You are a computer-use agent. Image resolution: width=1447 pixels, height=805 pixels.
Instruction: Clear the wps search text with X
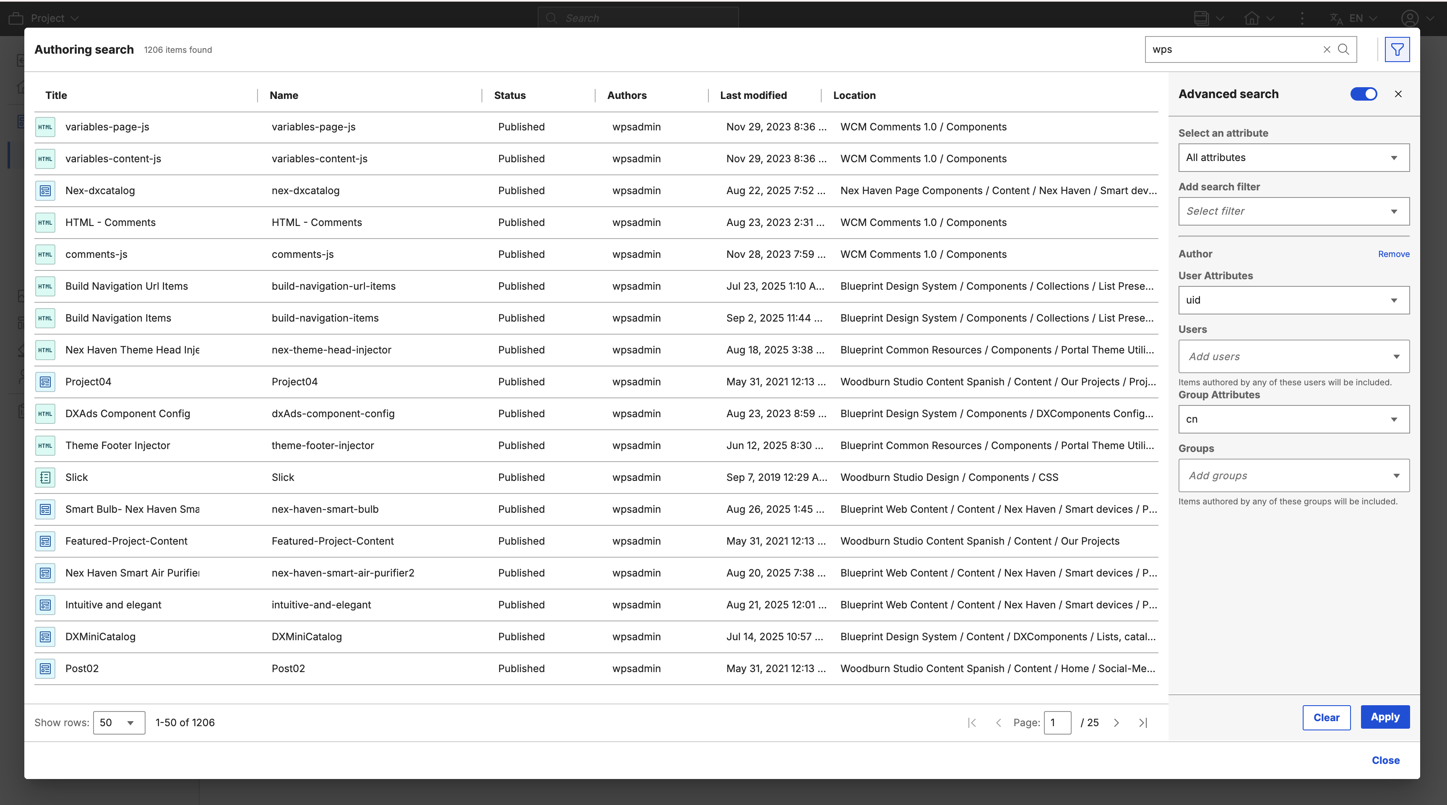[x=1326, y=49]
